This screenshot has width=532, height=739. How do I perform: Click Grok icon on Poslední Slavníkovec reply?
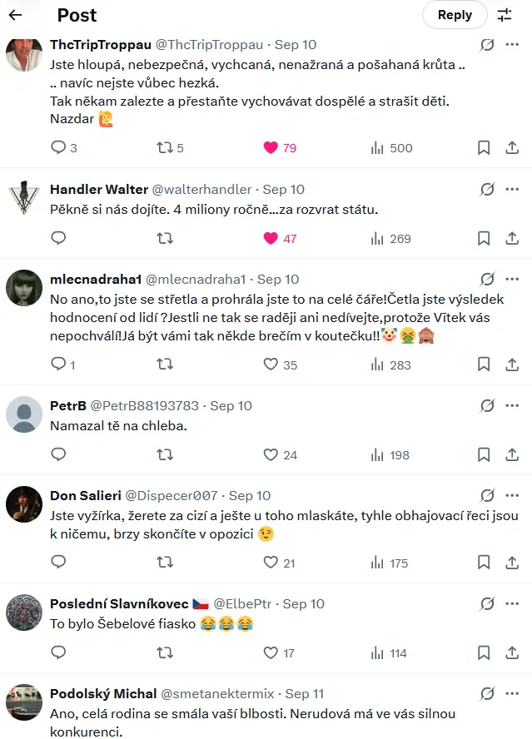pyautogui.click(x=488, y=603)
